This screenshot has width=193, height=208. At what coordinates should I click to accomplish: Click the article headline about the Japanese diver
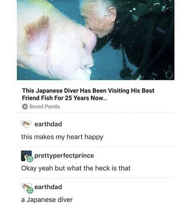tap(88, 94)
